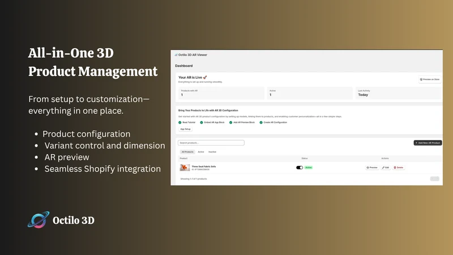Click the Last Activity Today card
Image resolution: width=453 pixels, height=255 pixels.
tap(399, 93)
